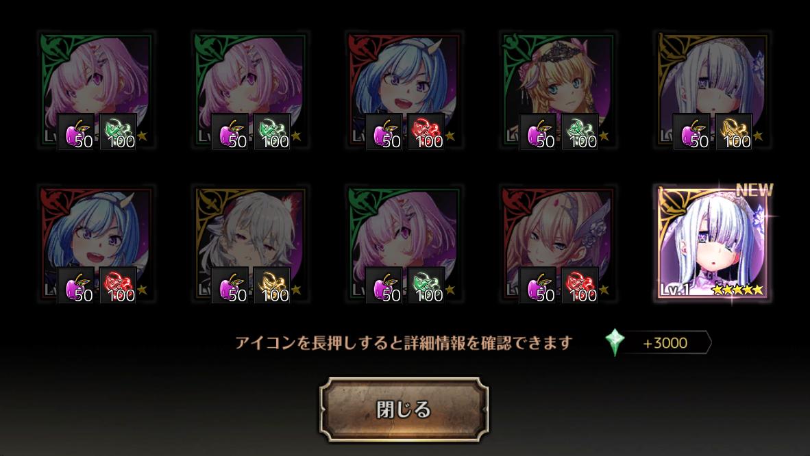Tap the green medal 100 icon on first card
Image resolution: width=810 pixels, height=456 pixels.
point(119,132)
